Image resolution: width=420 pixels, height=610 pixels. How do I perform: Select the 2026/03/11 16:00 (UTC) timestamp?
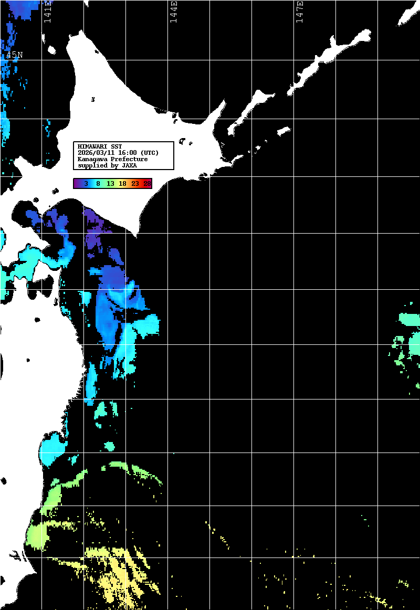click(118, 153)
